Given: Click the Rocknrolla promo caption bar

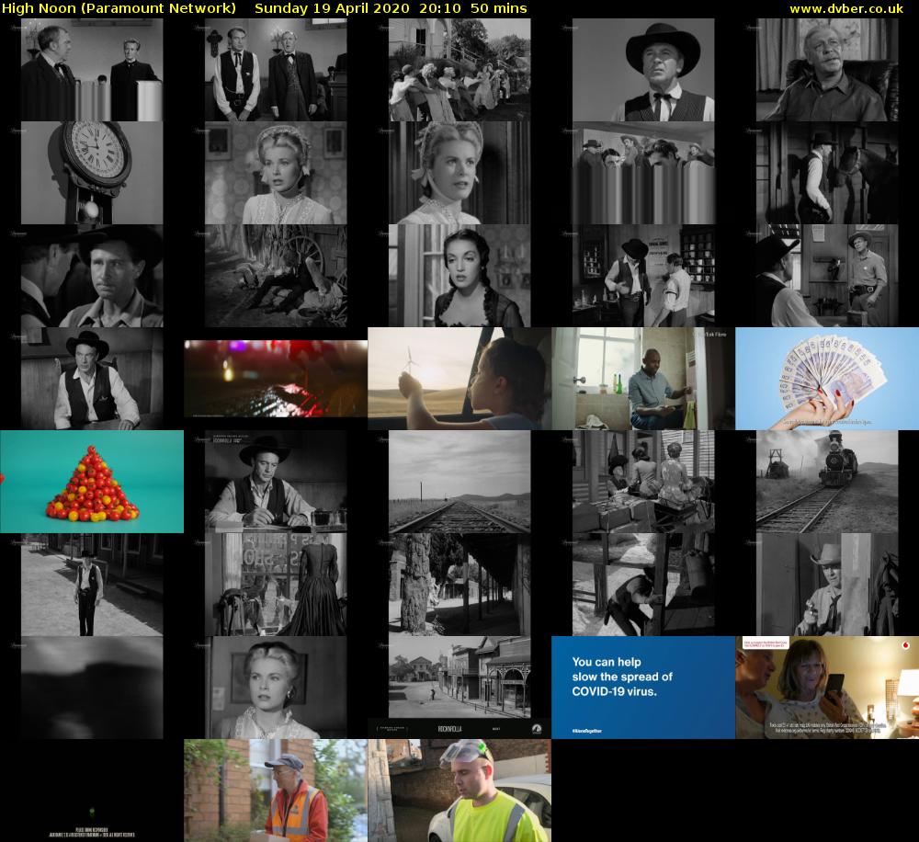Looking at the screenshot, I should (x=459, y=729).
